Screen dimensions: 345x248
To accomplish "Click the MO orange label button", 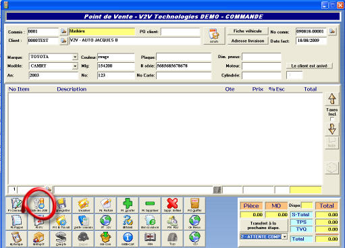I will (x=276, y=205).
